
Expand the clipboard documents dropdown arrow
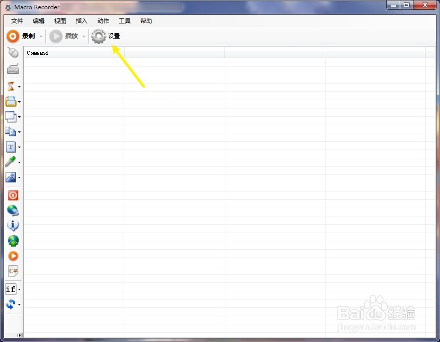pos(19,132)
